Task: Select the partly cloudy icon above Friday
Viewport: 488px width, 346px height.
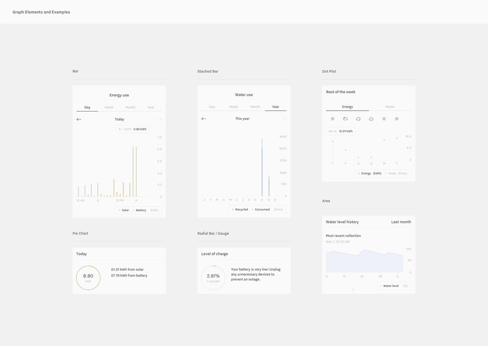Action: click(345, 119)
